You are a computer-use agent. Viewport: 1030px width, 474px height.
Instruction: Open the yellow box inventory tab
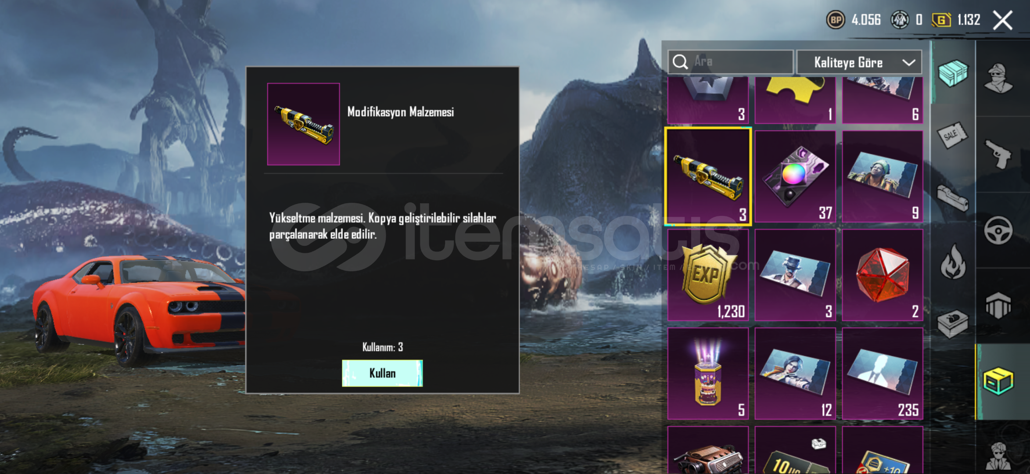[x=998, y=381]
